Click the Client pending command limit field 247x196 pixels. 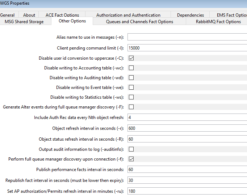(187, 48)
